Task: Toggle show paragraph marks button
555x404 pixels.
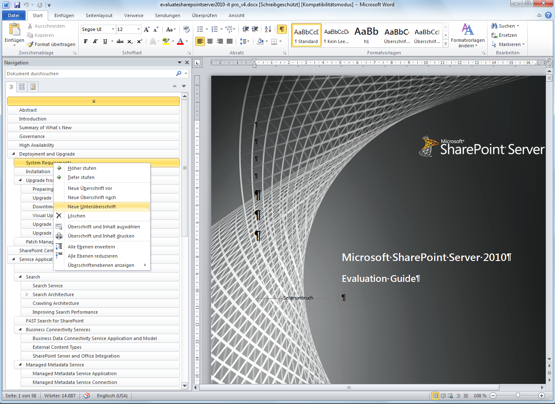Action: tap(282, 29)
